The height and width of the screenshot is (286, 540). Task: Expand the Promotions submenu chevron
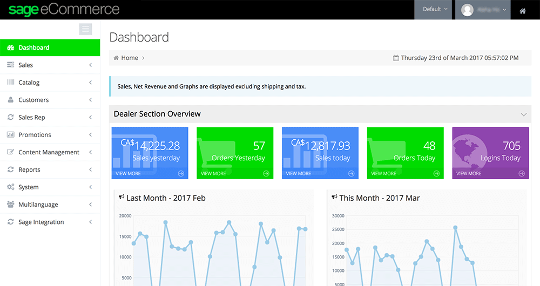point(91,134)
